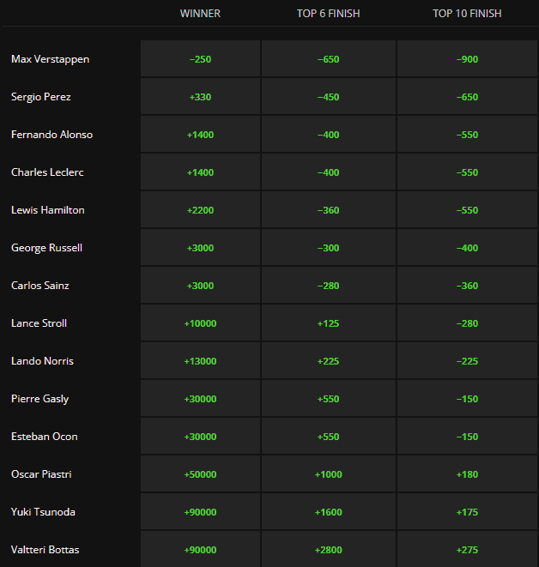Click the TOP 6 FINISH column header
539x567 pixels.
329,14
